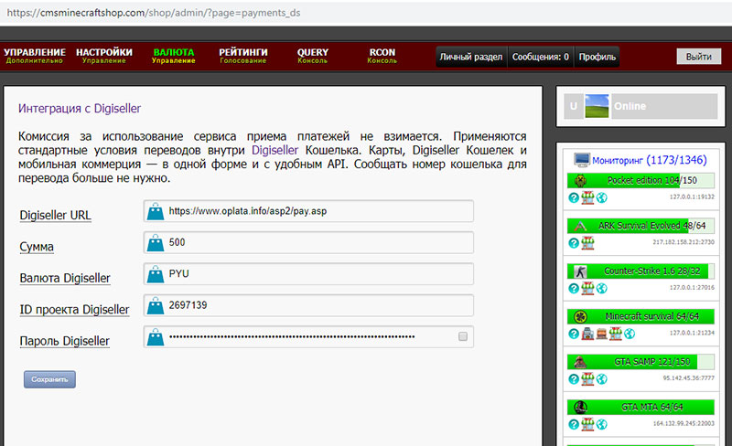Image resolution: width=732 pixels, height=446 pixels.
Task: Open the Валюта menu
Action: click(174, 56)
